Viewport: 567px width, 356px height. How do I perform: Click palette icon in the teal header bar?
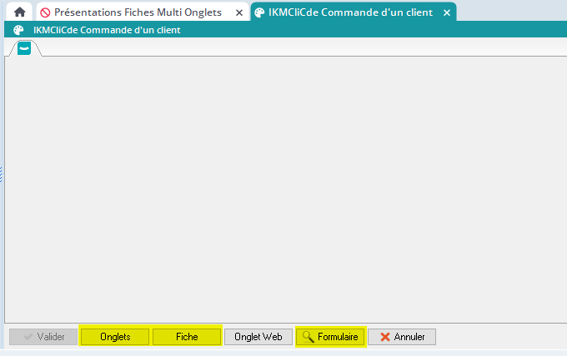(18, 30)
